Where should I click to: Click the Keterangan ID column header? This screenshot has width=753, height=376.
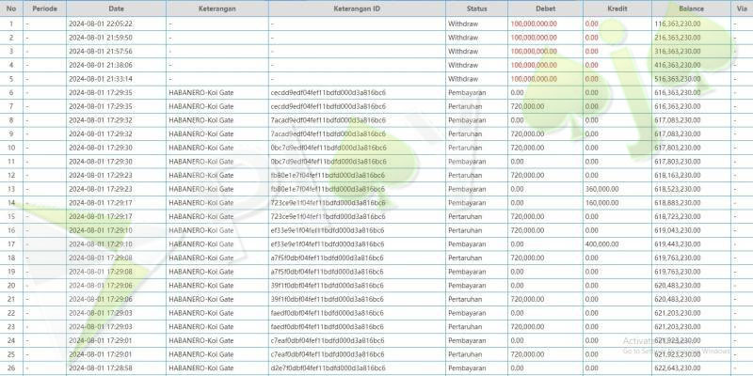[356, 8]
